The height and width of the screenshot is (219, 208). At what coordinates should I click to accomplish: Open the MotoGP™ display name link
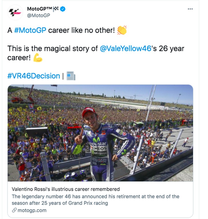click(x=39, y=9)
